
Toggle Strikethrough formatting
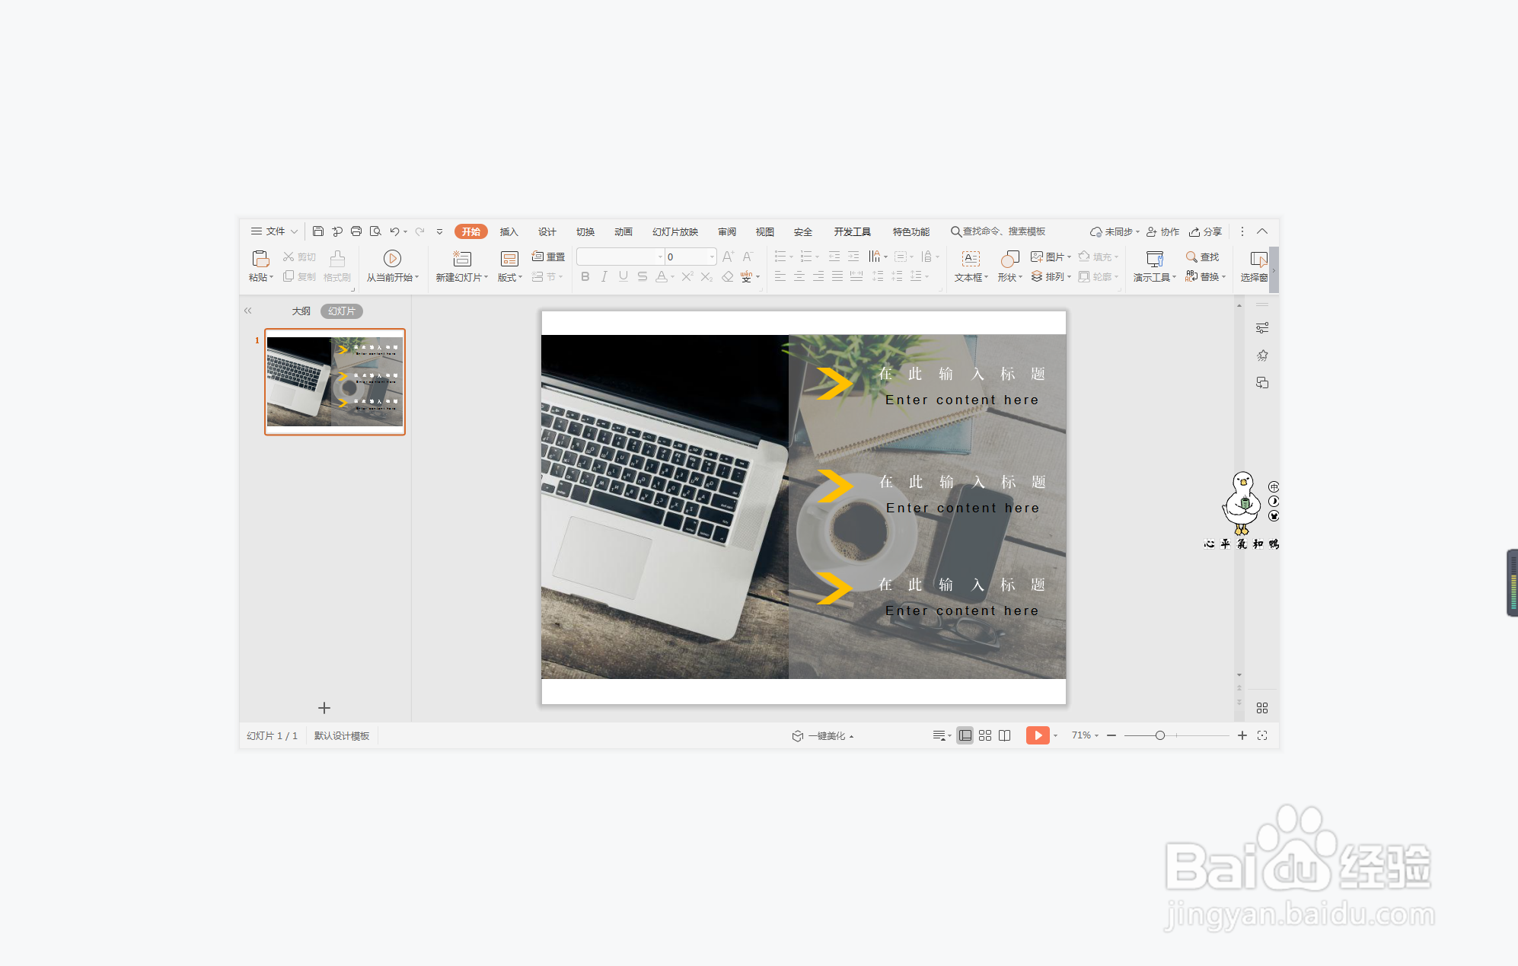[x=643, y=276]
